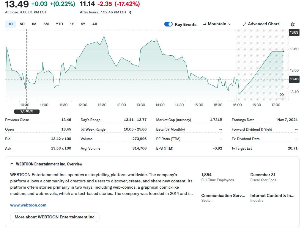
Task: Choose the 1Y time range
Action: coord(72,24)
